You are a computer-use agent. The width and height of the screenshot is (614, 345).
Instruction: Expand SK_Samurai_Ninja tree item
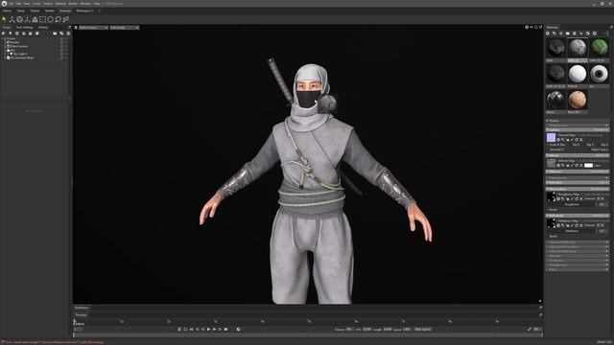[4, 57]
